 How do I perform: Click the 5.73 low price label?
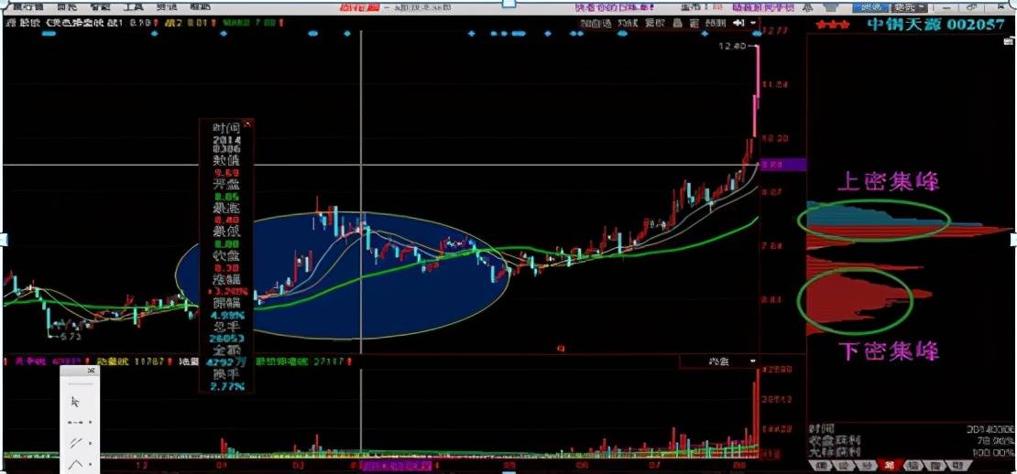click(x=70, y=337)
